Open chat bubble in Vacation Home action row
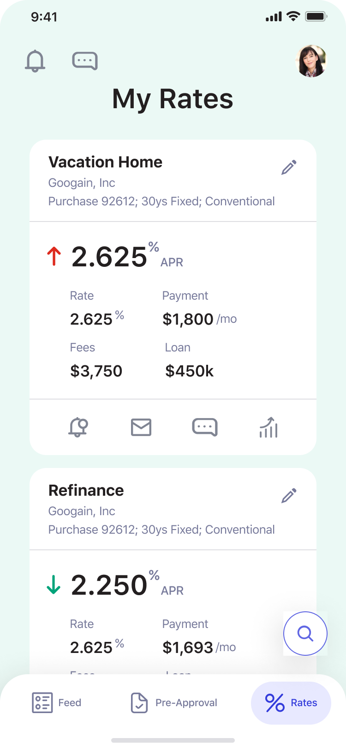This screenshot has width=346, height=751. pyautogui.click(x=205, y=427)
